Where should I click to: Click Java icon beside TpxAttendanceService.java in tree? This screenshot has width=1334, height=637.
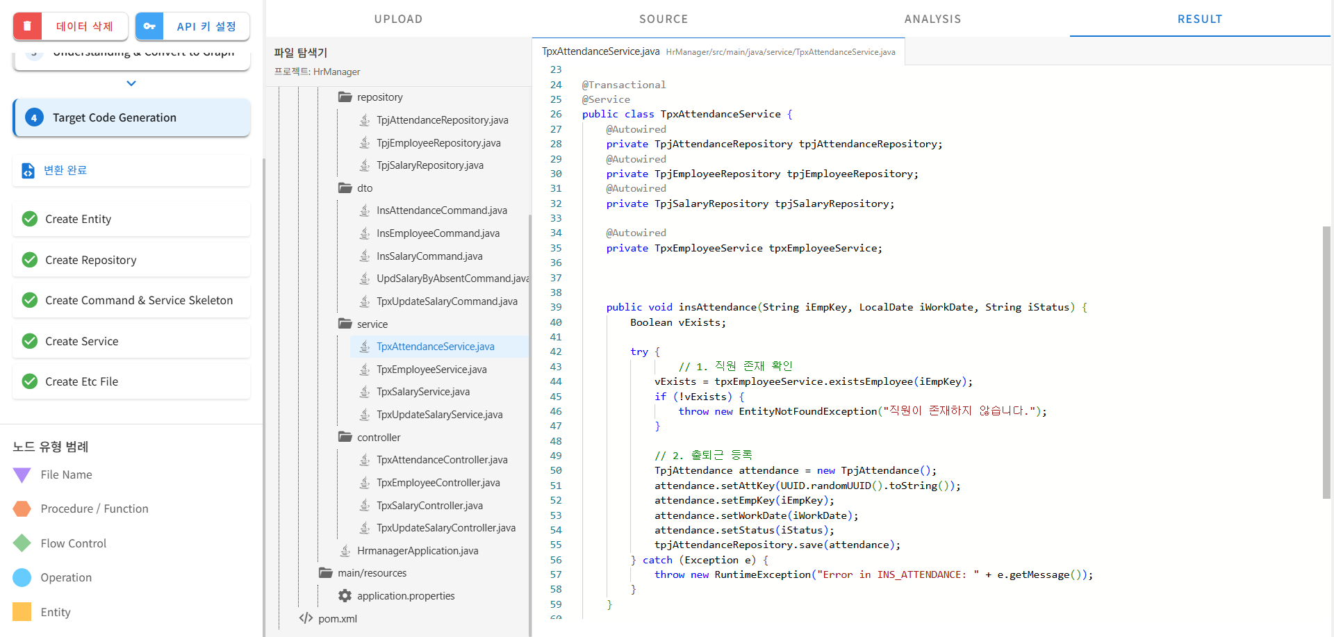point(365,347)
